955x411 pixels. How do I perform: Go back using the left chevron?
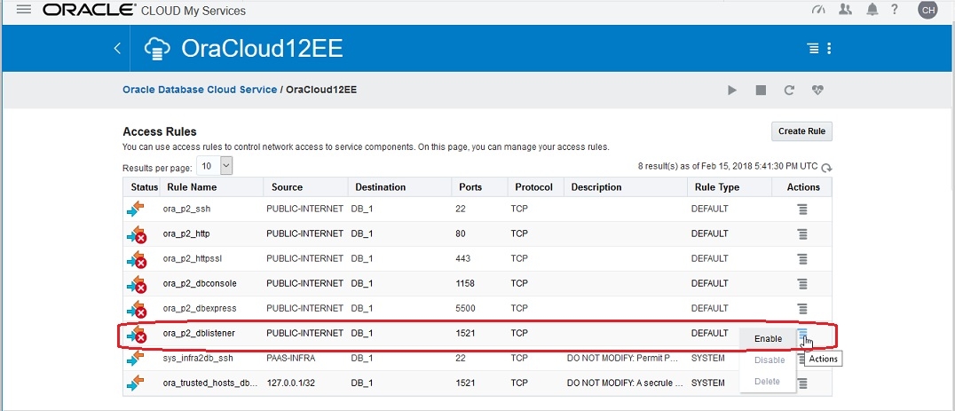[117, 49]
